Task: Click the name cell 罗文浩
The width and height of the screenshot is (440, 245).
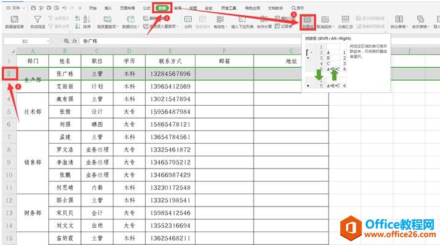Action: (65, 150)
